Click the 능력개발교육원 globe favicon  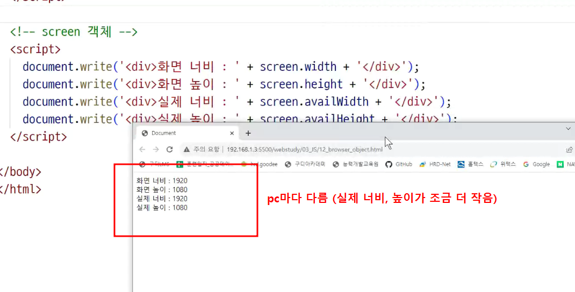click(x=335, y=164)
